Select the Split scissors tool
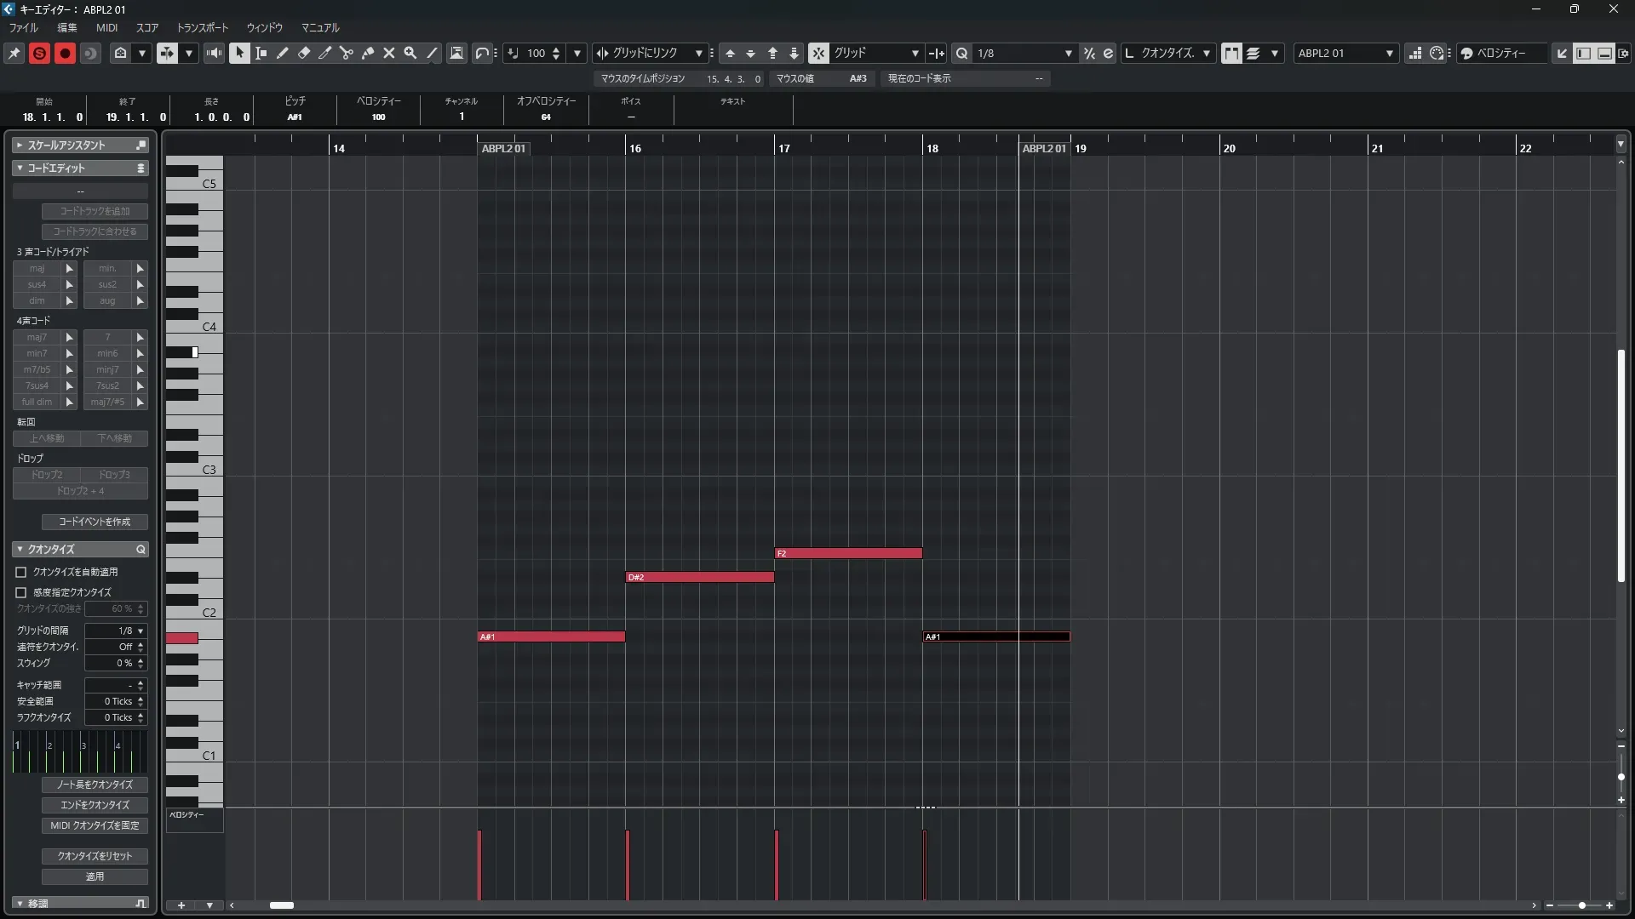Screen dimensions: 1635x919 (x=347, y=53)
